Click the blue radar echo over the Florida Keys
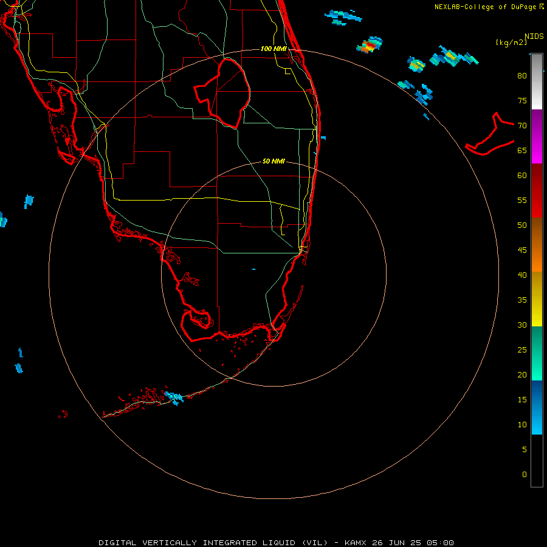This screenshot has width=547, height=547. point(174,398)
